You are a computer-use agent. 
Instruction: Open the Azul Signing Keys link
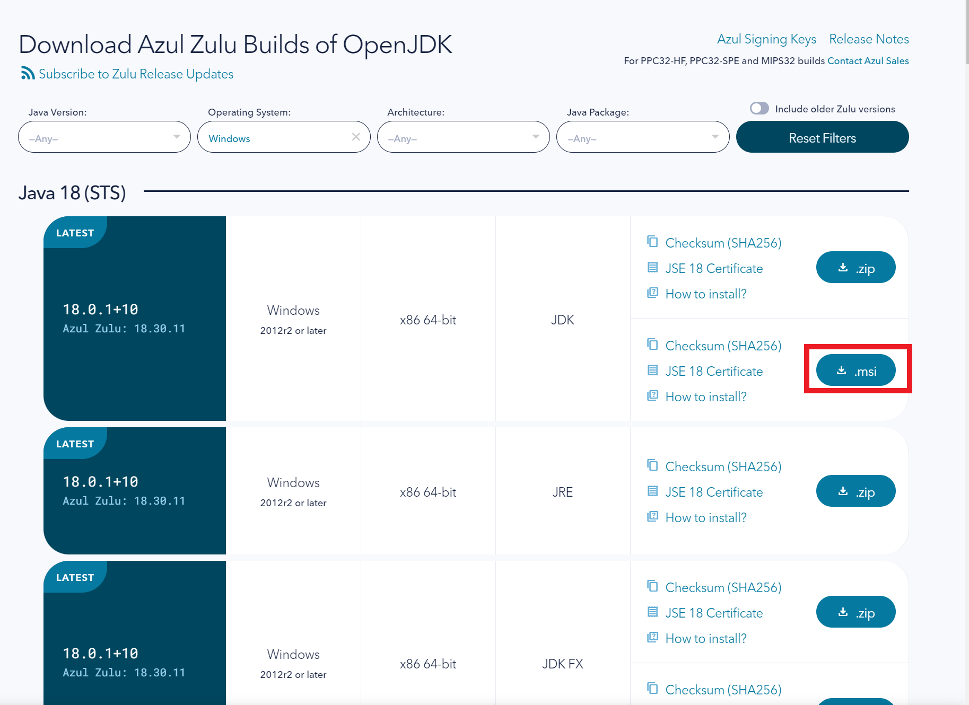pyautogui.click(x=766, y=39)
